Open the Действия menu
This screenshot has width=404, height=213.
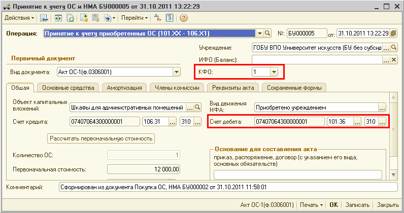point(19,18)
